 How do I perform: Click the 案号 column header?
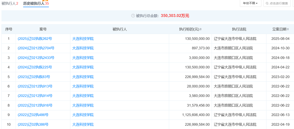(x=43, y=29)
